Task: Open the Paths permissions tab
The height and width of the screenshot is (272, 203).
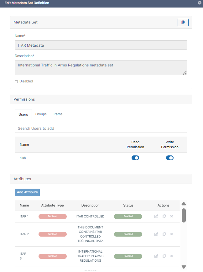Action: [58, 114]
